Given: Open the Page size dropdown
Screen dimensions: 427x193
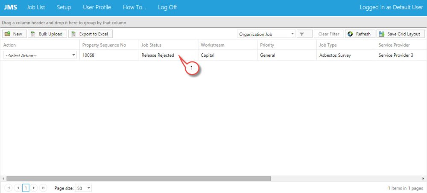Looking at the screenshot, I should coord(84,188).
